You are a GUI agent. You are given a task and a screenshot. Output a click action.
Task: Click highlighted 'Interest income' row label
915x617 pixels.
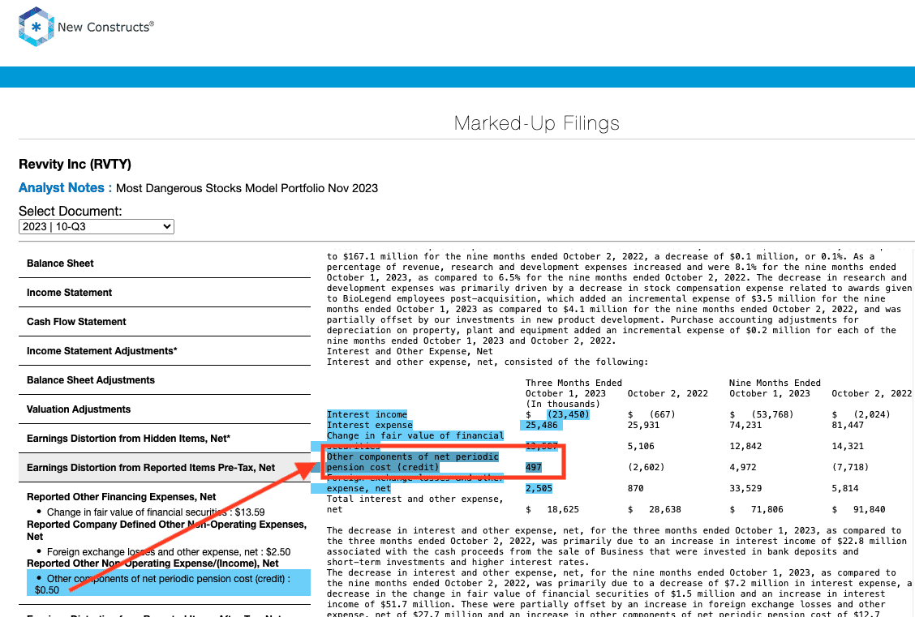point(367,414)
